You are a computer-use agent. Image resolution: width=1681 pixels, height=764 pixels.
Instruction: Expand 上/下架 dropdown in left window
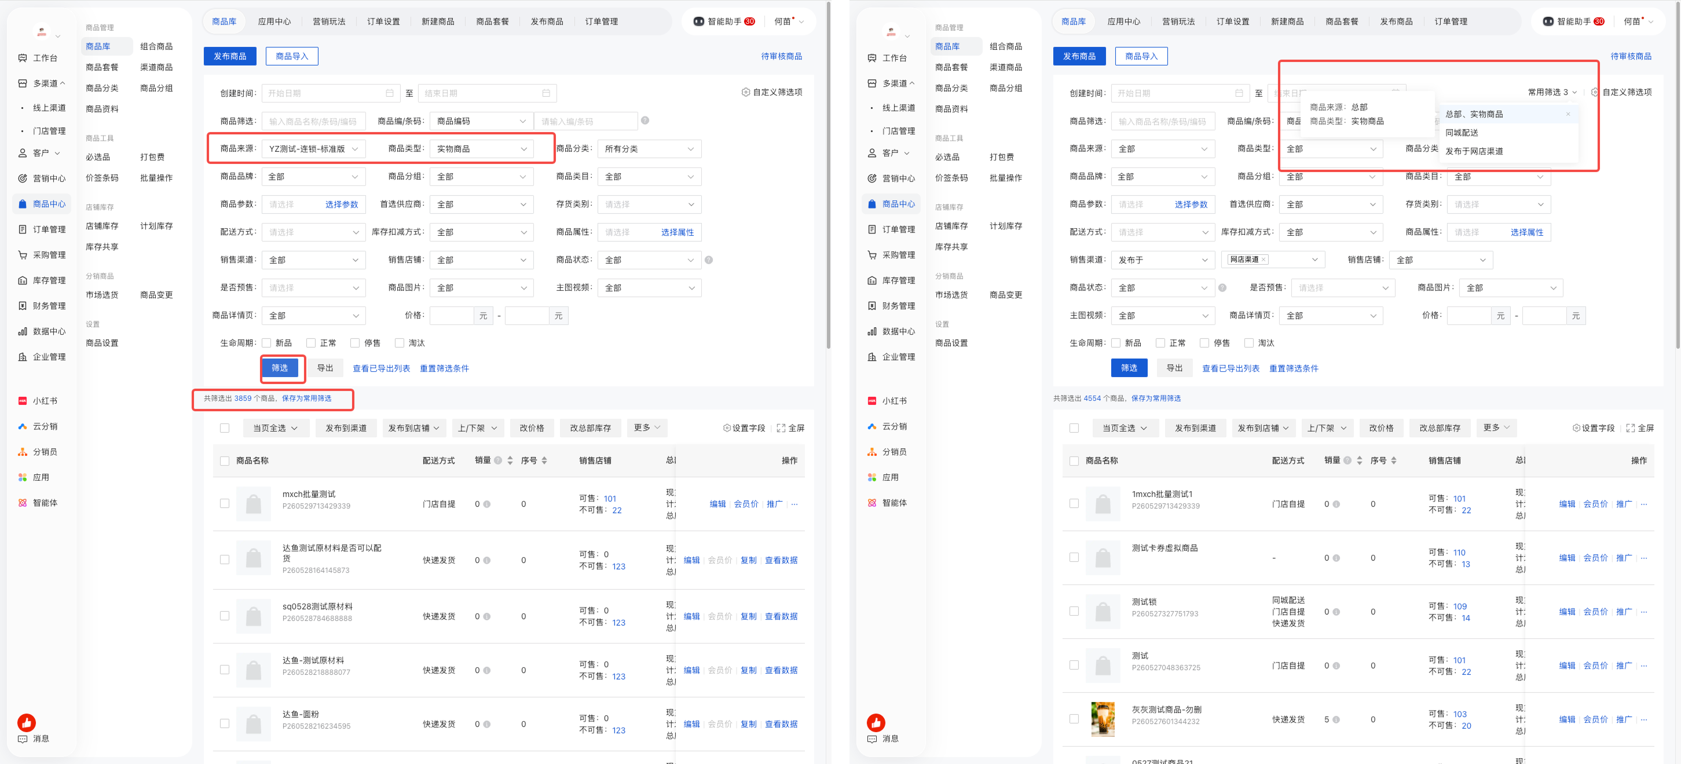pyautogui.click(x=477, y=429)
